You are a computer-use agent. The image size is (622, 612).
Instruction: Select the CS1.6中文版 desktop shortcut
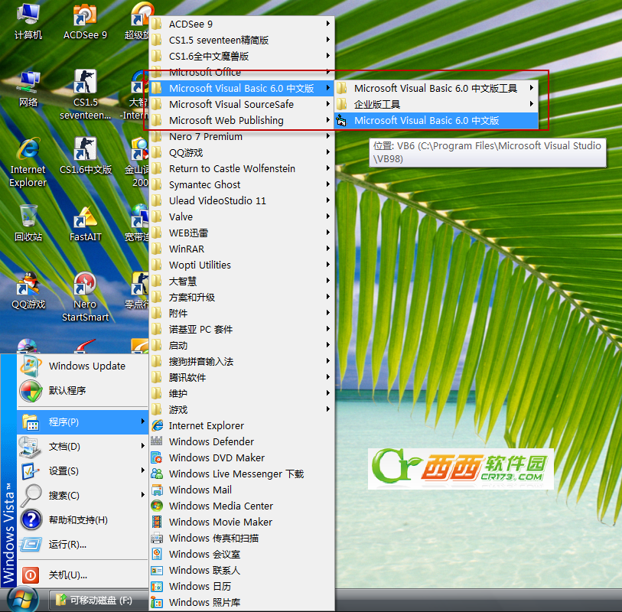pyautogui.click(x=85, y=156)
